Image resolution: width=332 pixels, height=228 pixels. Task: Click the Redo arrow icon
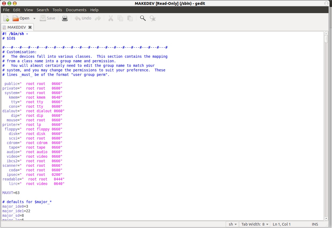point(98,18)
